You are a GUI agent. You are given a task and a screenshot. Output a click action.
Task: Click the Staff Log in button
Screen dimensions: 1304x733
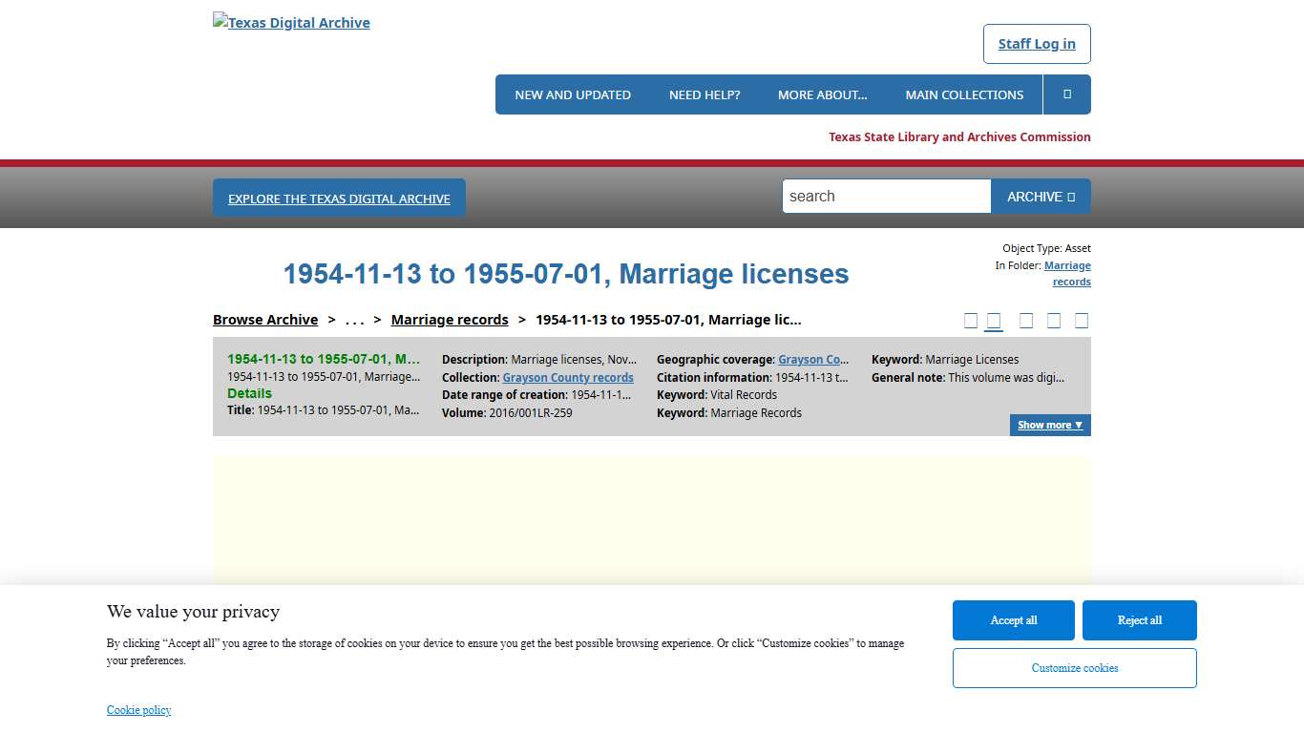[1037, 44]
